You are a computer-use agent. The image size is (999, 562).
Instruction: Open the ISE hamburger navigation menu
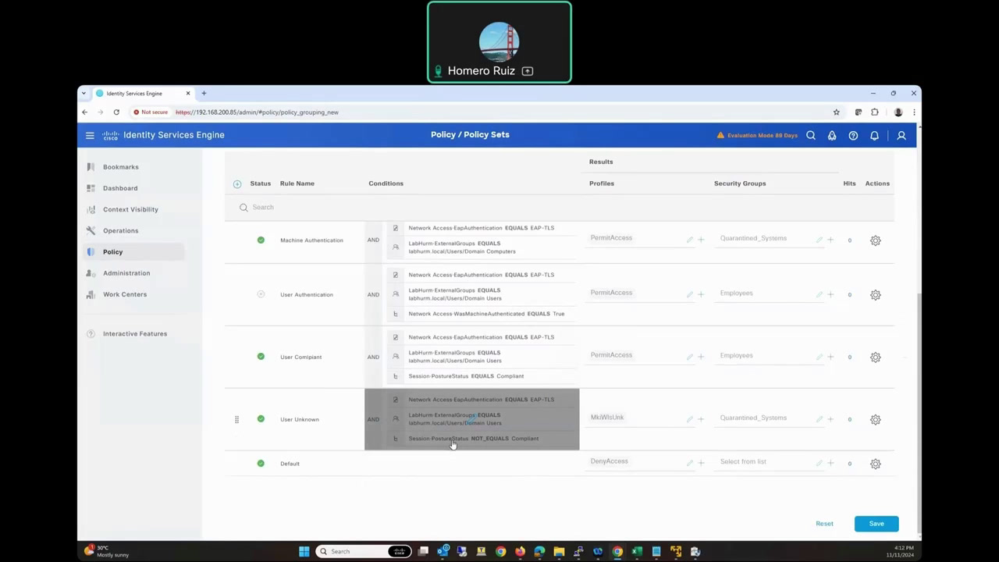(x=90, y=135)
